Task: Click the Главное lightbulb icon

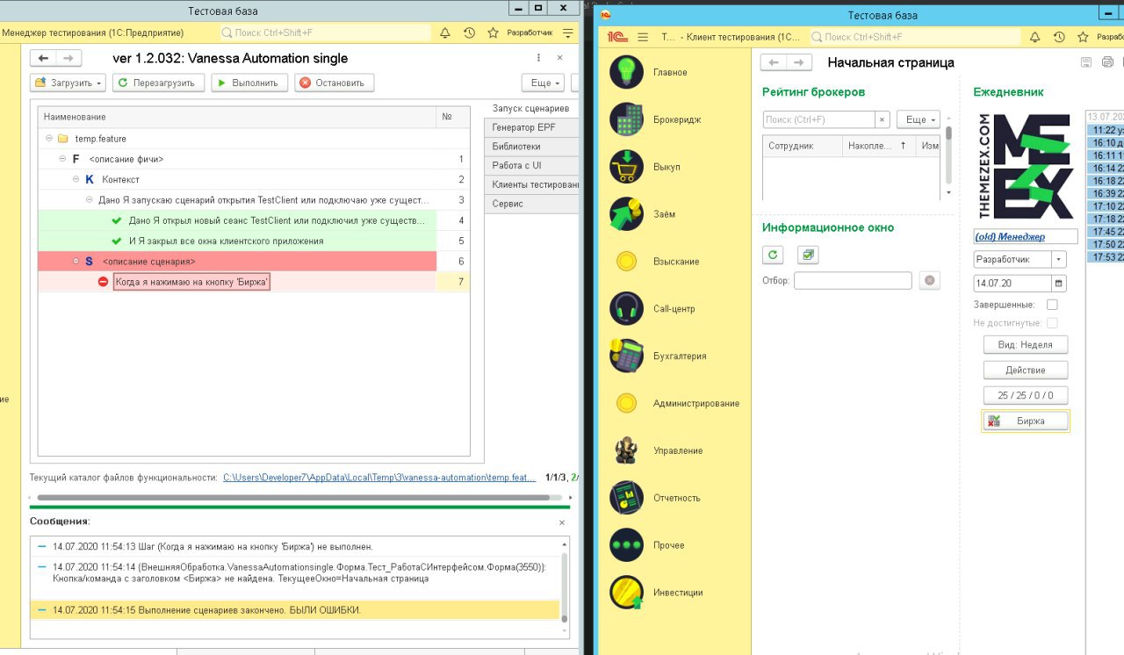Action: coord(626,72)
